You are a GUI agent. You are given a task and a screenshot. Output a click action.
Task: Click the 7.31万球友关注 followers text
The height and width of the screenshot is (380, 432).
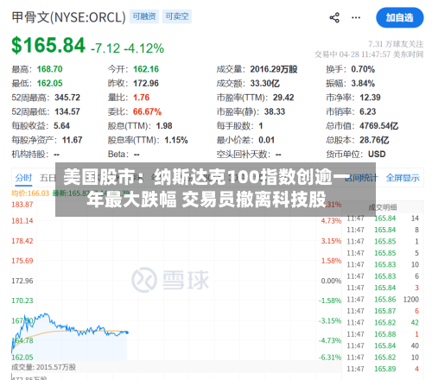[x=396, y=44]
